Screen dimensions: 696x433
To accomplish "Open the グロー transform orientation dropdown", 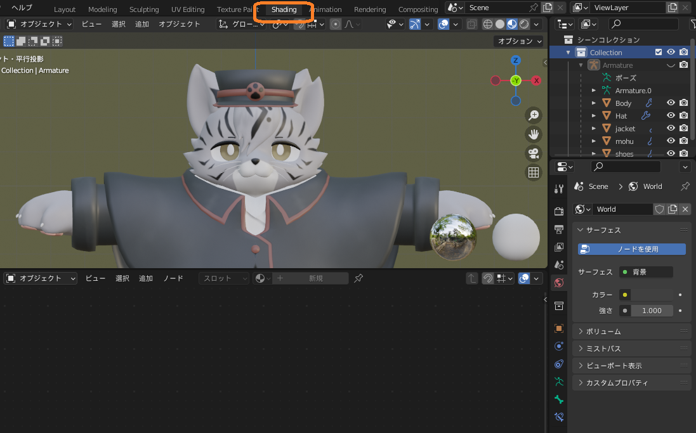I will pos(242,24).
